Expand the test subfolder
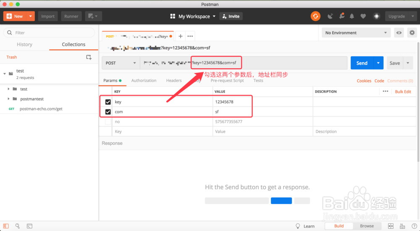 (8, 89)
